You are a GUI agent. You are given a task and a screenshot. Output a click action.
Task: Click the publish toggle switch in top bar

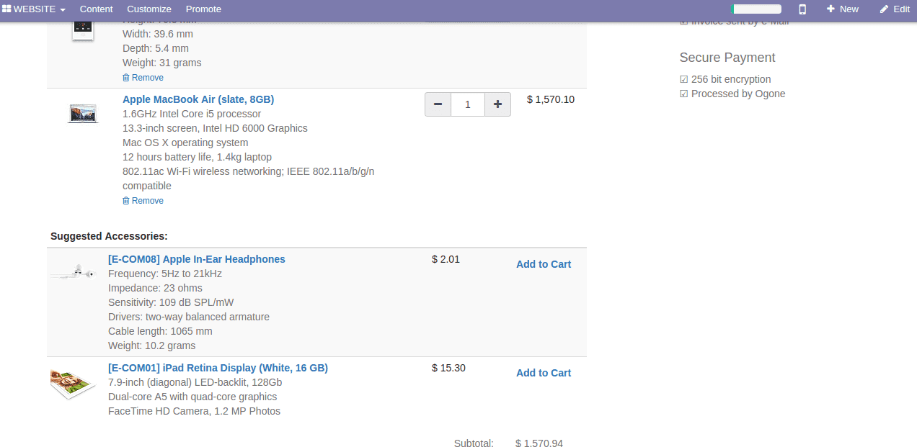coord(756,9)
